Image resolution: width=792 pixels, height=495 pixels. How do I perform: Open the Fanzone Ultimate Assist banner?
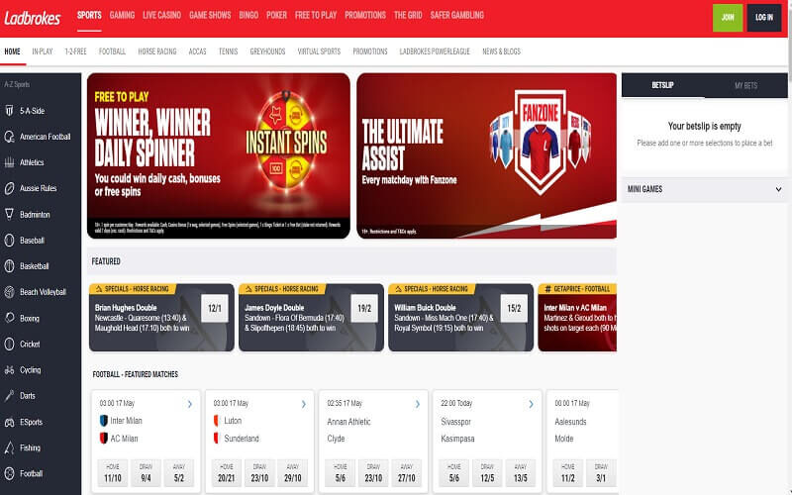[486, 155]
